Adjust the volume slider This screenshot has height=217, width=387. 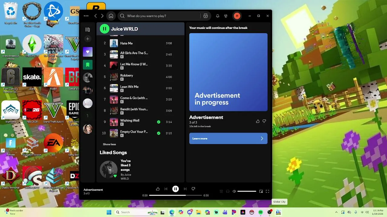click(247, 191)
